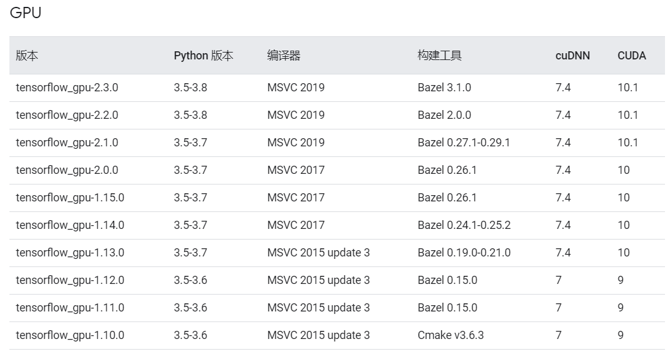Viewport: 670px width, 354px height.
Task: Click the Bazel 3.1.0 build tool cell
Action: tap(444, 88)
